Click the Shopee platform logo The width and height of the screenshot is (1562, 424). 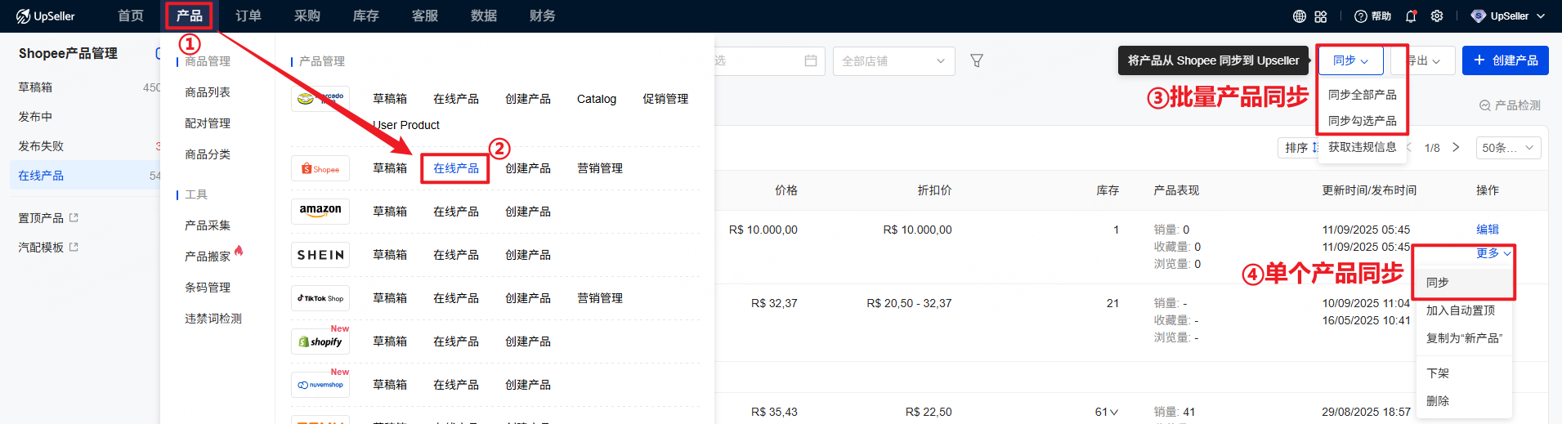point(320,169)
